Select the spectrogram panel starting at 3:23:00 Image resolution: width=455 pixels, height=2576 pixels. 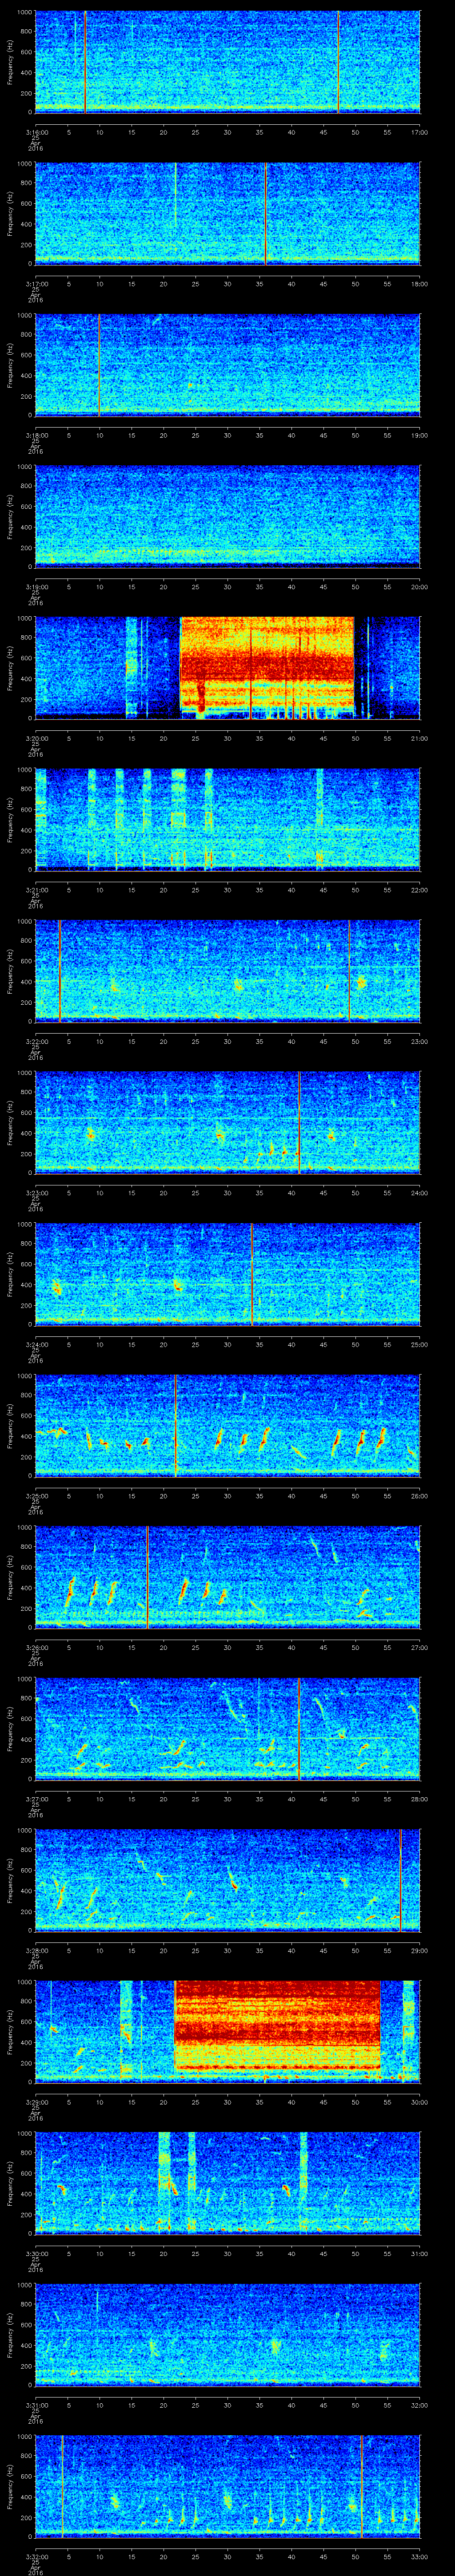click(227, 1122)
